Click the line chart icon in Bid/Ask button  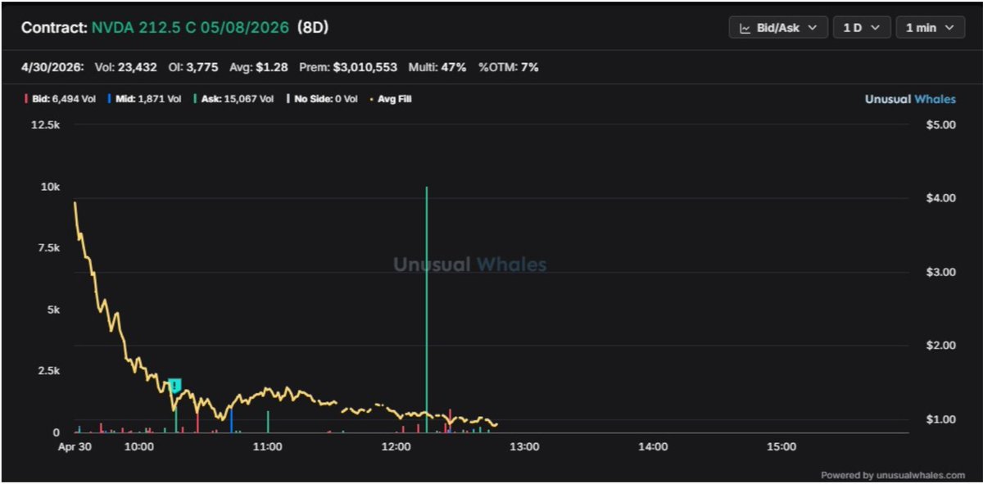pos(745,28)
